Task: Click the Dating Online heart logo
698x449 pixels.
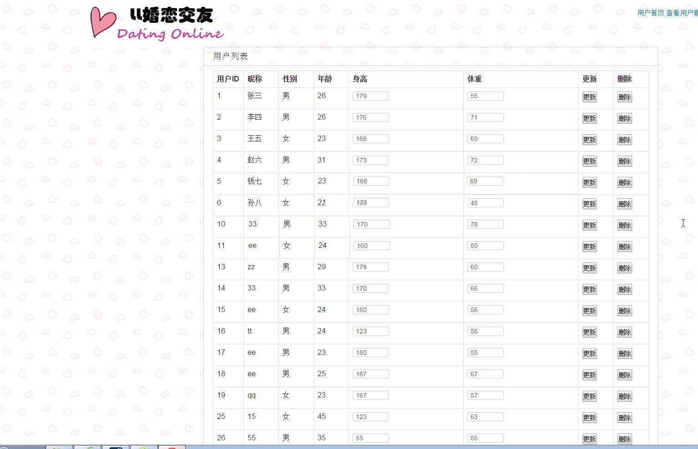Action: pyautogui.click(x=157, y=23)
